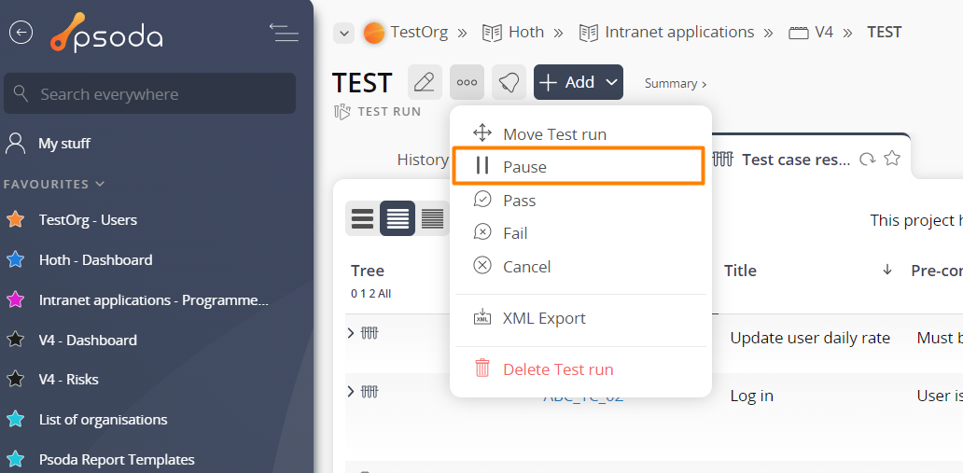Screen dimensions: 963x473
Task: Click the Update user daily rate cell
Action: pos(810,338)
